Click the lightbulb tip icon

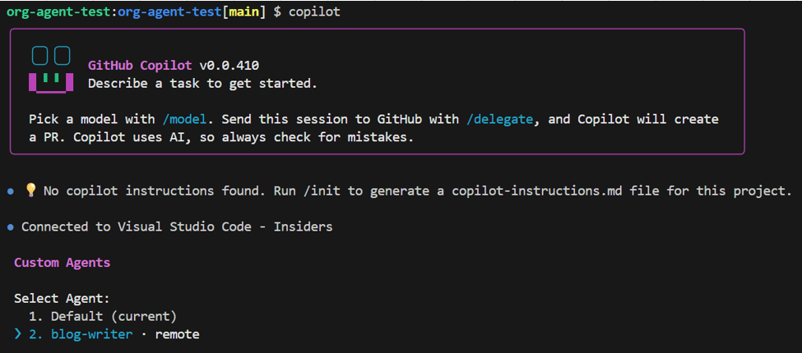click(x=30, y=190)
